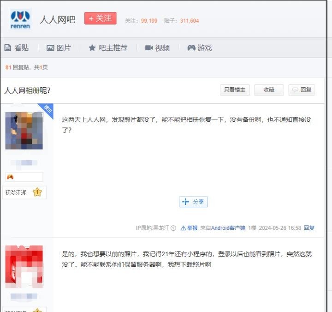Screen dimensions: 332x312
Task: Click the renren logo image
Action: coord(20,19)
